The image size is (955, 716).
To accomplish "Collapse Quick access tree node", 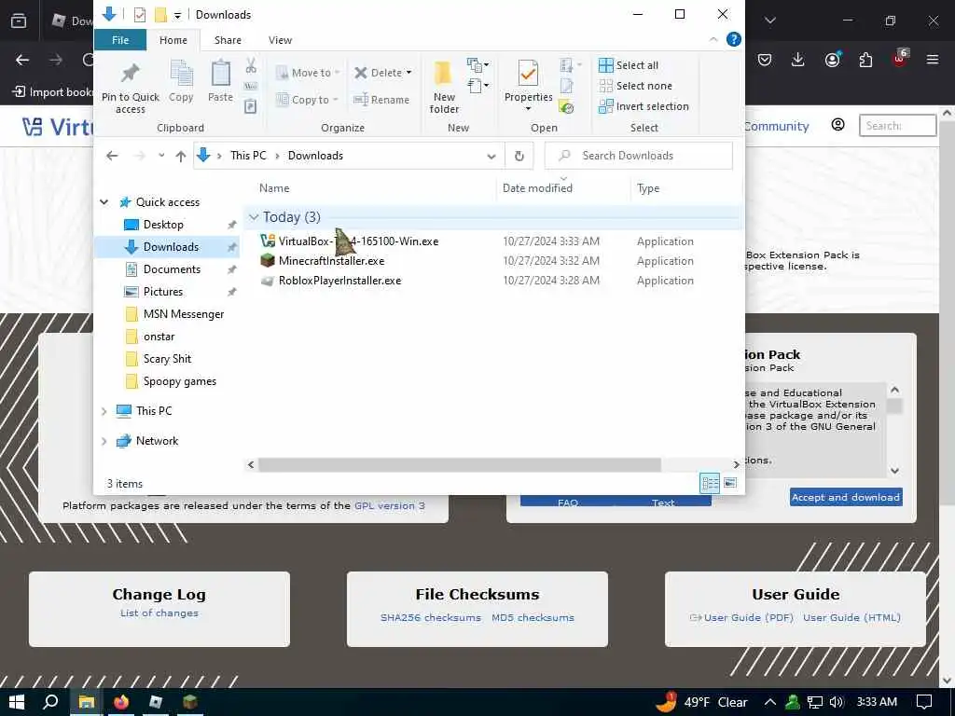I will pyautogui.click(x=104, y=202).
